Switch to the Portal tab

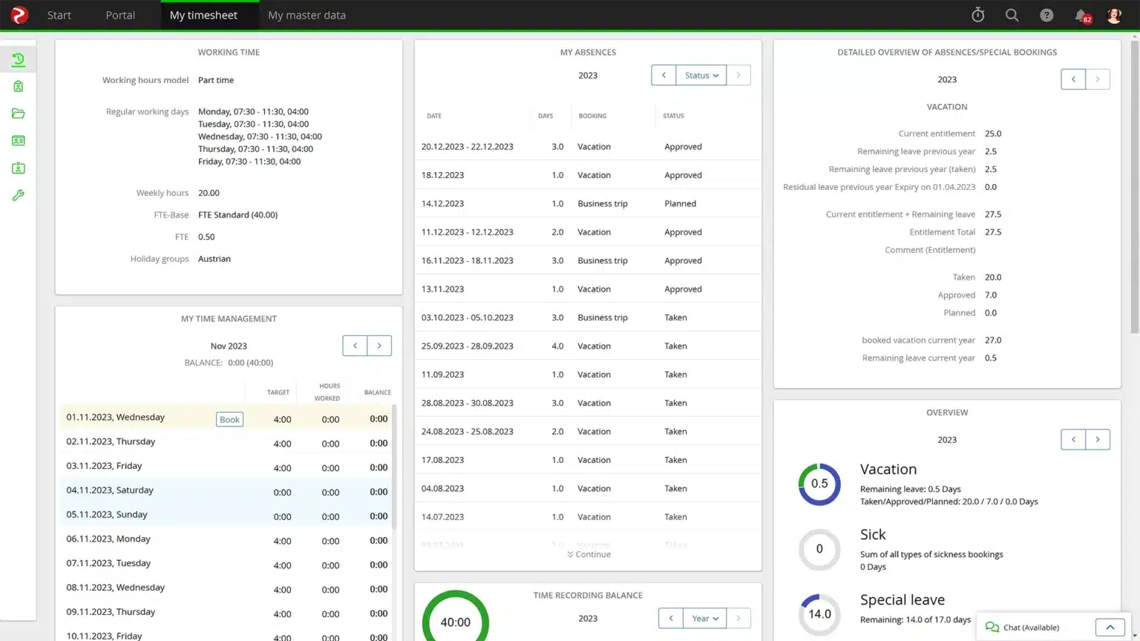[x=120, y=15]
